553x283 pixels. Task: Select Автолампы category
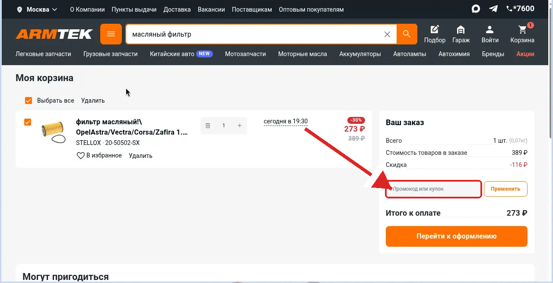click(410, 54)
